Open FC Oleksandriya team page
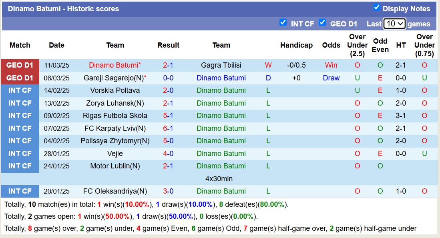440x238 pixels. click(x=115, y=191)
